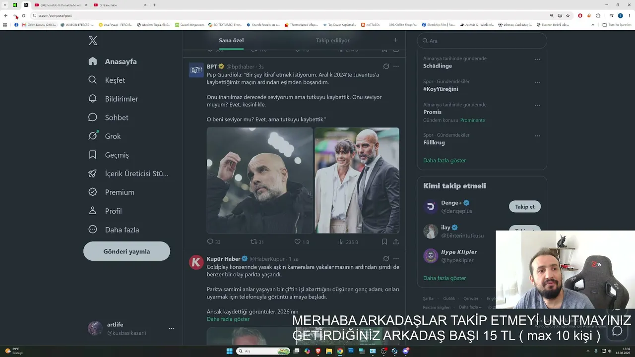The width and height of the screenshot is (635, 357).
Task: Open Geçmiş bookmarks section
Action: point(108,155)
